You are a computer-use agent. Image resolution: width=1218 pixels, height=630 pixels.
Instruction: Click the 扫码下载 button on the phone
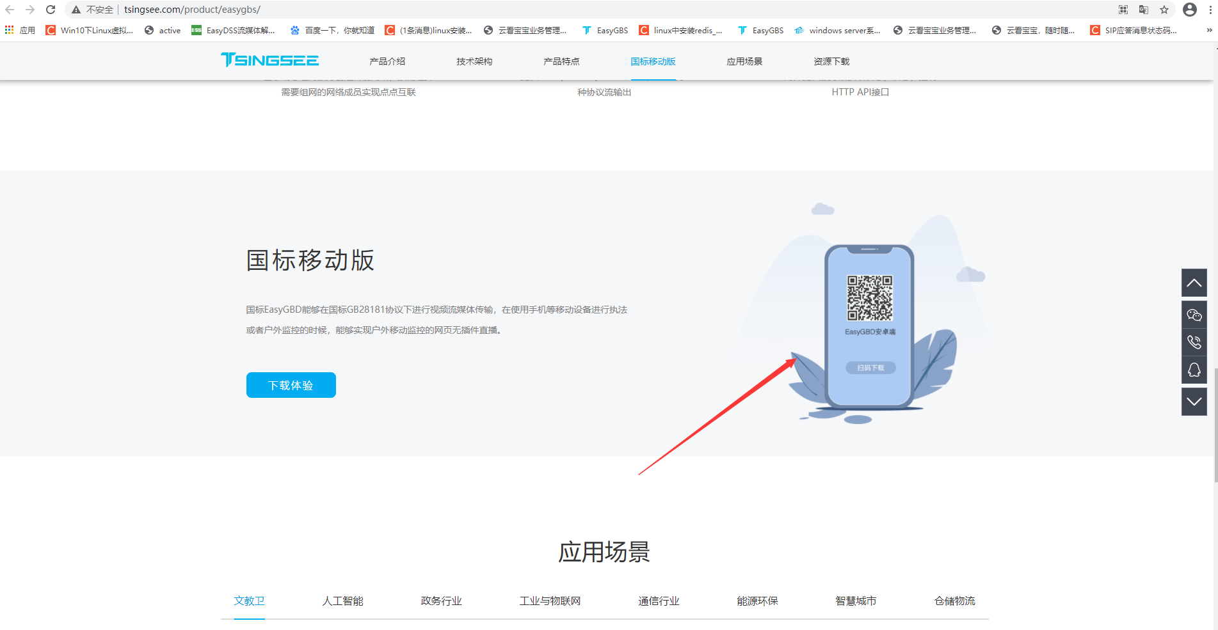pos(870,368)
